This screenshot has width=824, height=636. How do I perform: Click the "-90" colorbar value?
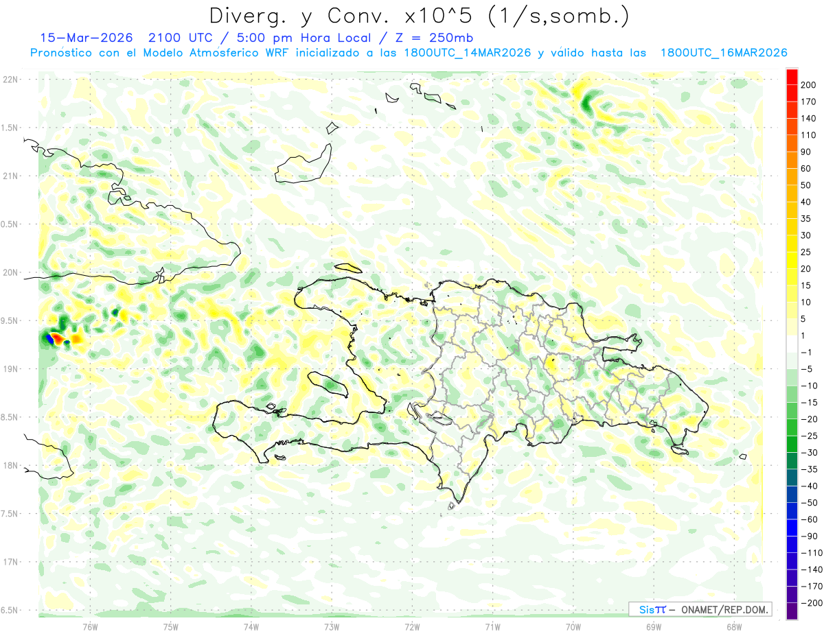pyautogui.click(x=809, y=537)
